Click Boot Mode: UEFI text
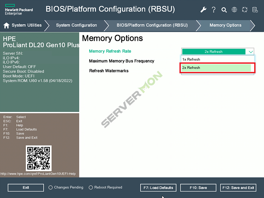 (x=19, y=76)
